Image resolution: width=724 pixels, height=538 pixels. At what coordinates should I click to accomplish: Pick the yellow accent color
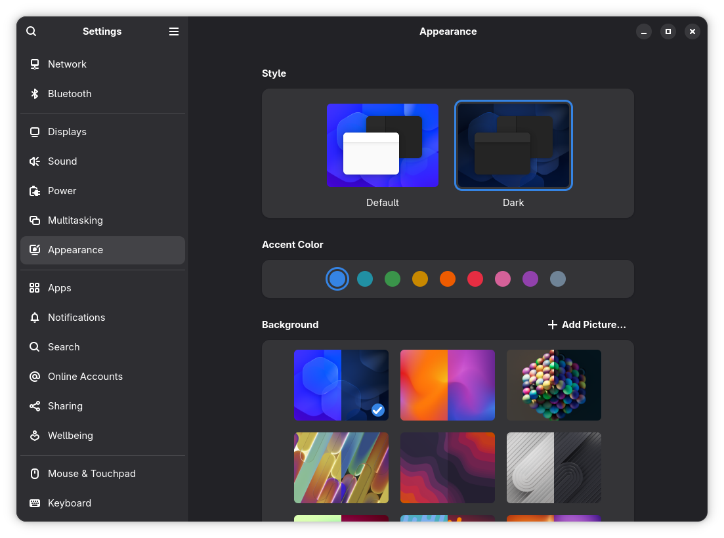point(420,279)
